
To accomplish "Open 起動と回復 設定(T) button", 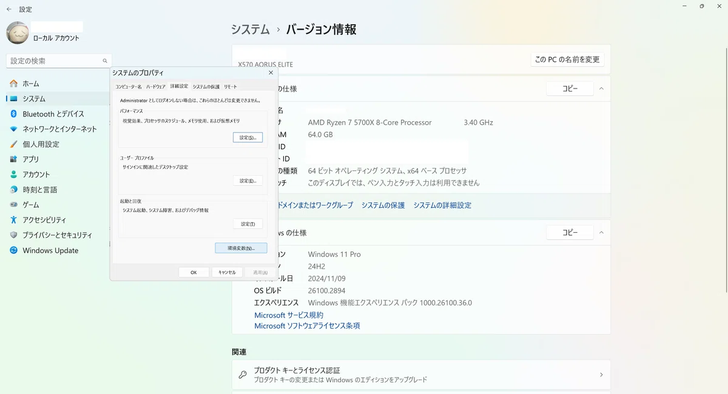I will (x=248, y=224).
